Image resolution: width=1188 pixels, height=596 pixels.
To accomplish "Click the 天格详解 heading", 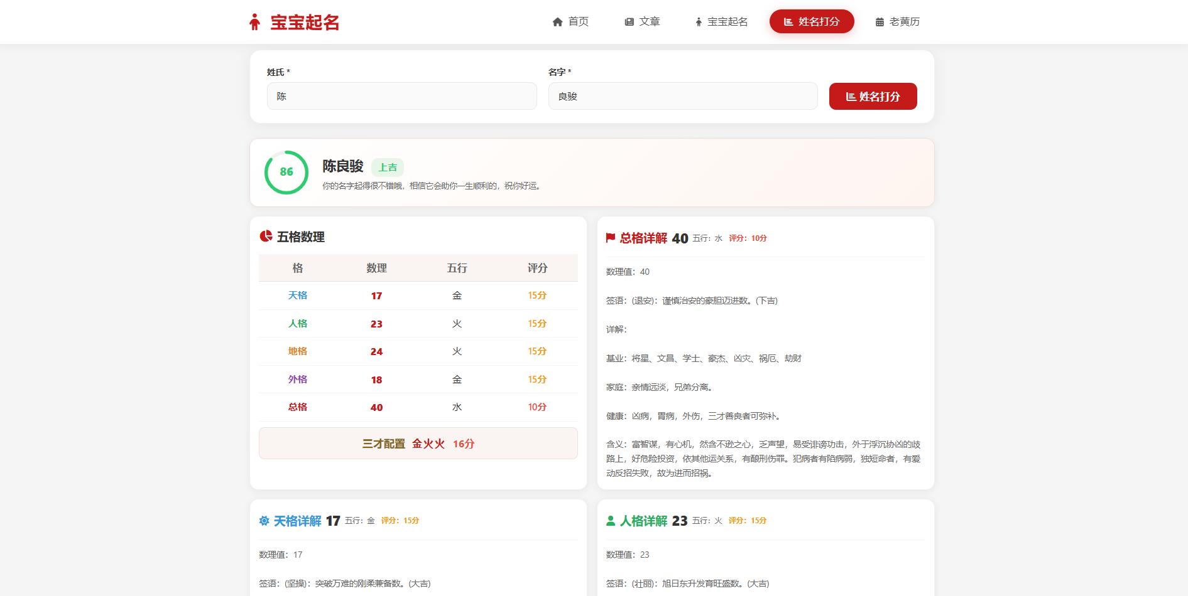I will 298,521.
